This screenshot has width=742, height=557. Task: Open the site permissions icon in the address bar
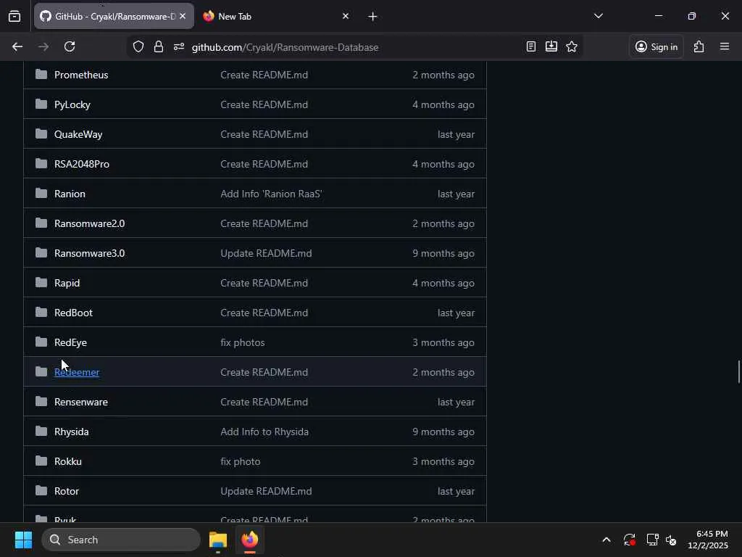click(x=179, y=46)
